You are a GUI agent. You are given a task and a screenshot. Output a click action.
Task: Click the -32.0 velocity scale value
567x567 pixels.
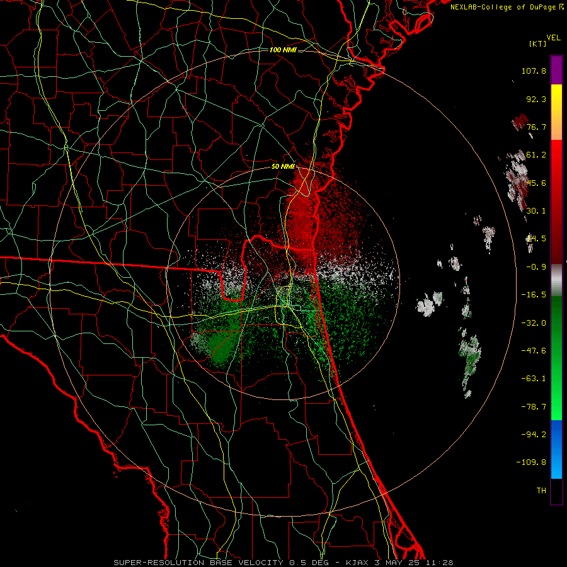click(534, 323)
